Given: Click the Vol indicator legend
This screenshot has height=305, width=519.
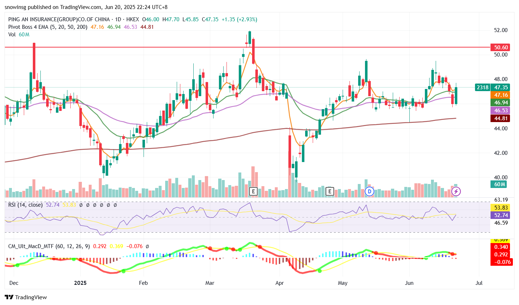Looking at the screenshot, I should [x=12, y=35].
